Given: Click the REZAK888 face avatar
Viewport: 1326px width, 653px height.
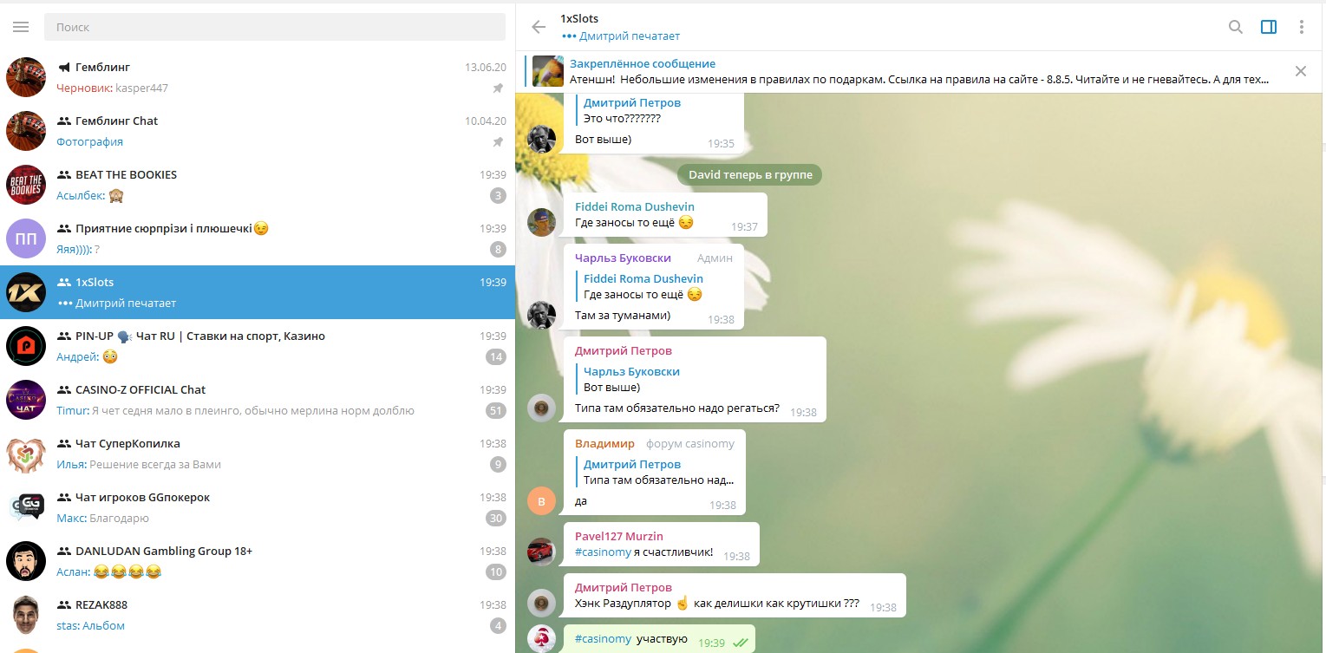Looking at the screenshot, I should tap(26, 615).
